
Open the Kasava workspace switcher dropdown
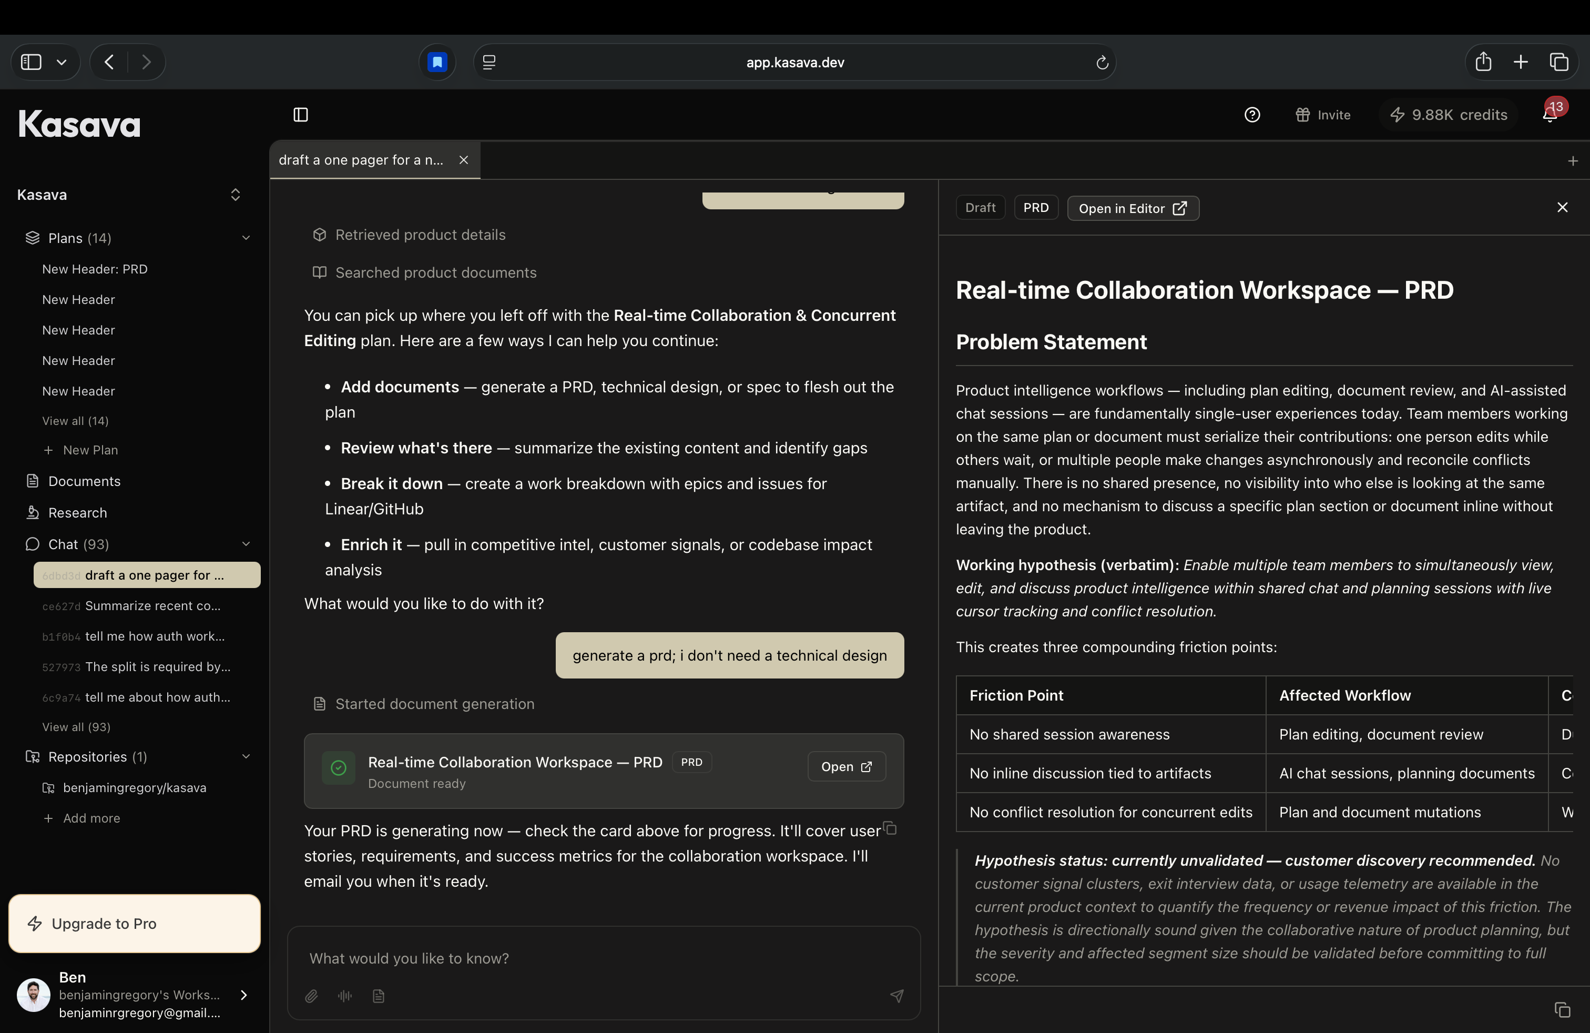pos(235,195)
